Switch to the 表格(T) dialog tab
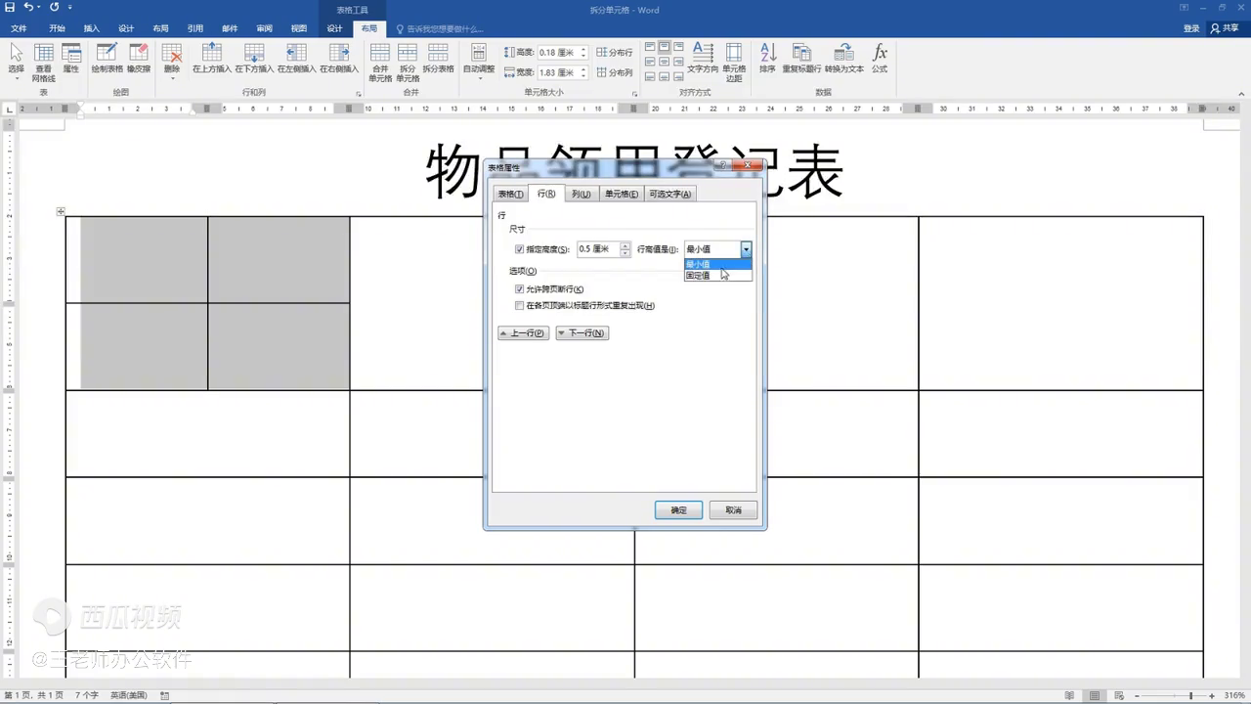Image resolution: width=1251 pixels, height=704 pixels. (511, 194)
